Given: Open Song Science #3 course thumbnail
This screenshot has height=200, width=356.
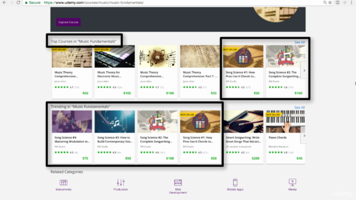Looking at the screenshot, I should pos(115,122).
